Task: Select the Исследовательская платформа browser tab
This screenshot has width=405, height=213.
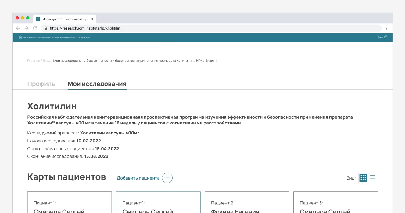Action: pos(65,19)
